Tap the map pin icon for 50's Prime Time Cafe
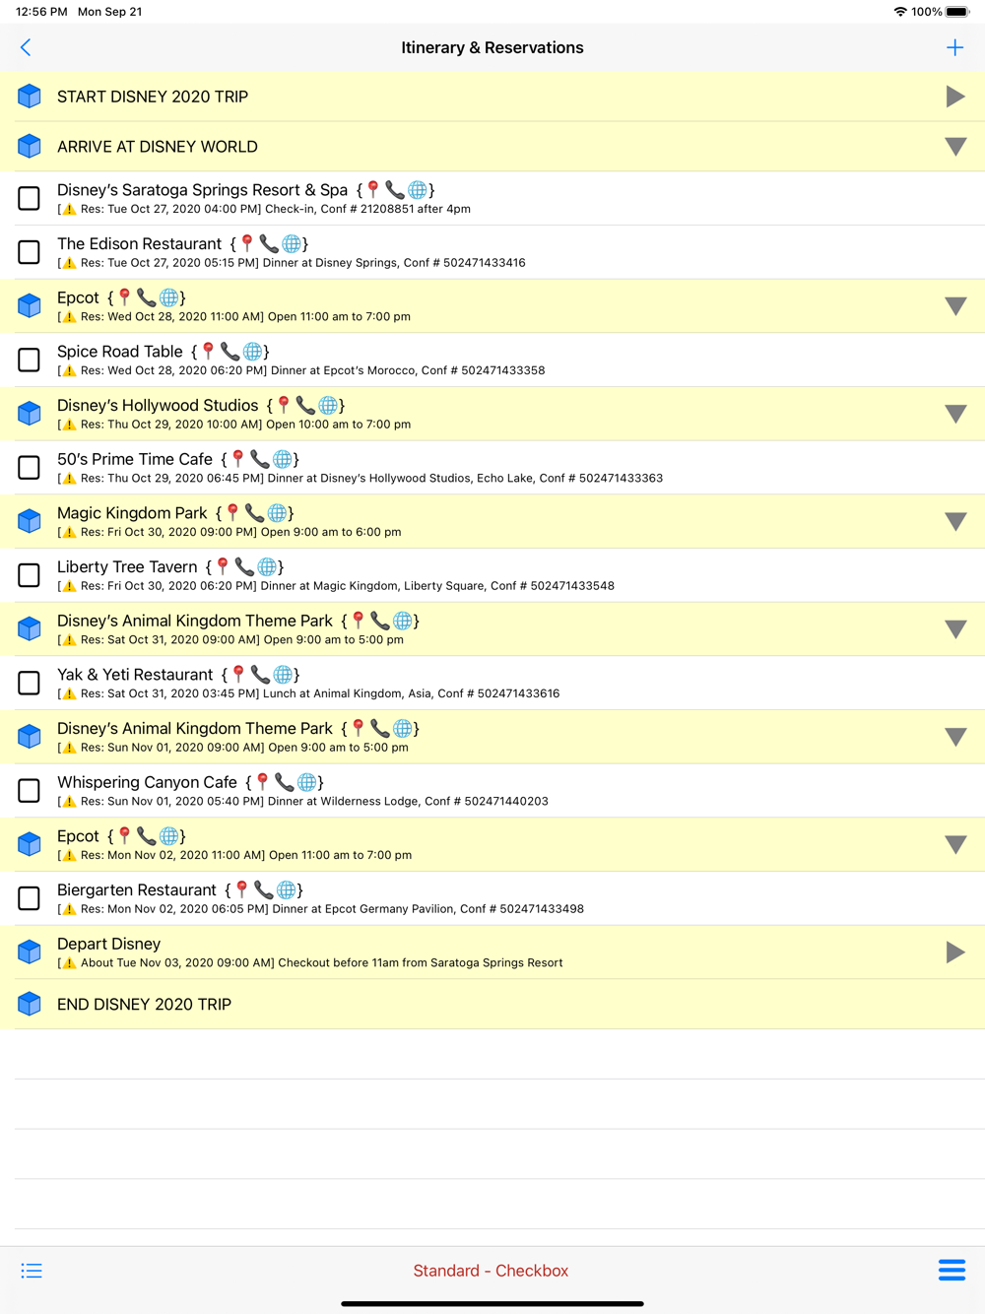This screenshot has height=1314, width=985. tap(237, 459)
